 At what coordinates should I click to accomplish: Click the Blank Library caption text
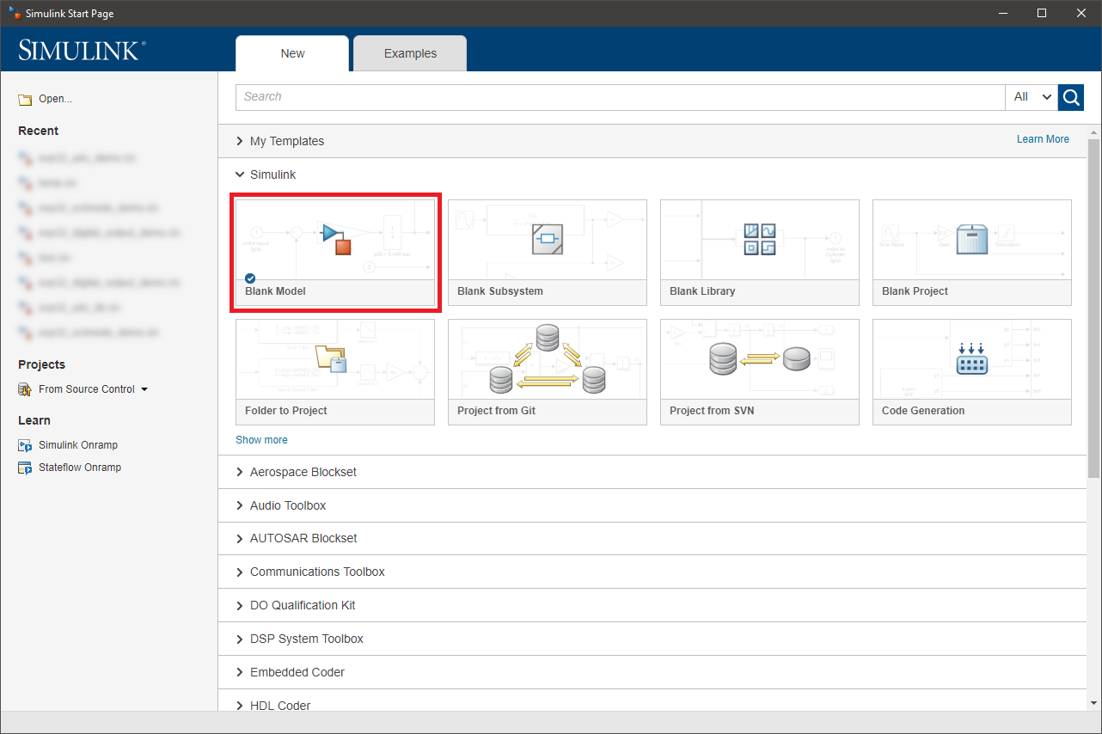[702, 291]
